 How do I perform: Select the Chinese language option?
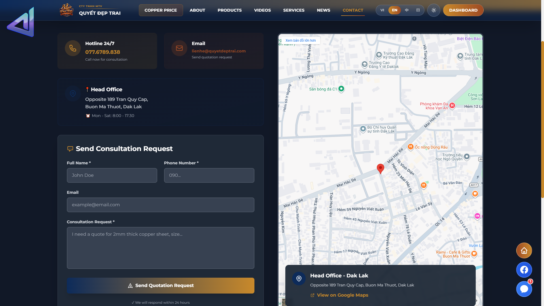pyautogui.click(x=407, y=10)
